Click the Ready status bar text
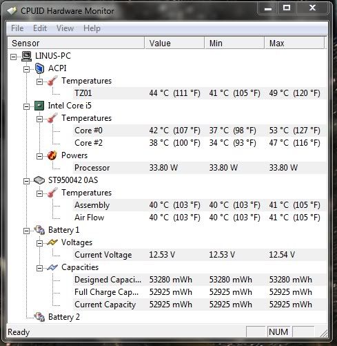 19,332
